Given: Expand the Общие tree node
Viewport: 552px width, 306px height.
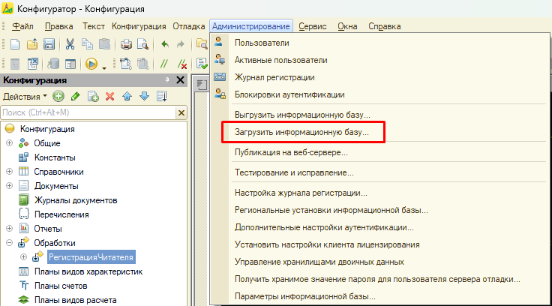Looking at the screenshot, I should [10, 143].
